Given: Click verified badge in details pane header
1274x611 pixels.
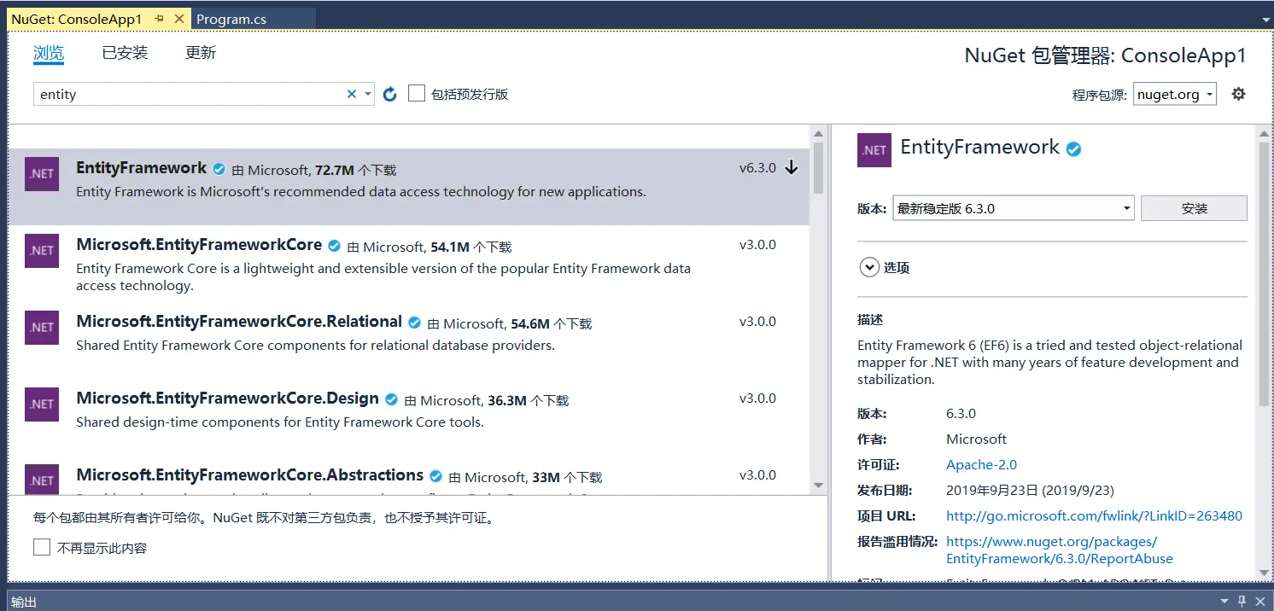Looking at the screenshot, I should pyautogui.click(x=1074, y=148).
